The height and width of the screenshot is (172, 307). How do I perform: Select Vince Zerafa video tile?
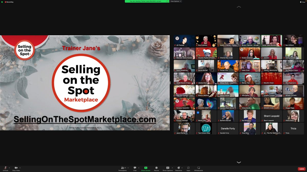coord(250,103)
